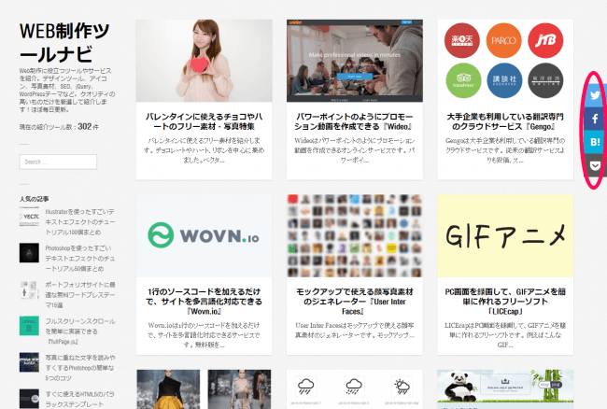Click the green fullPage.js article thumbnail
Image resolution: width=607 pixels, height=409 pixels.
29,326
